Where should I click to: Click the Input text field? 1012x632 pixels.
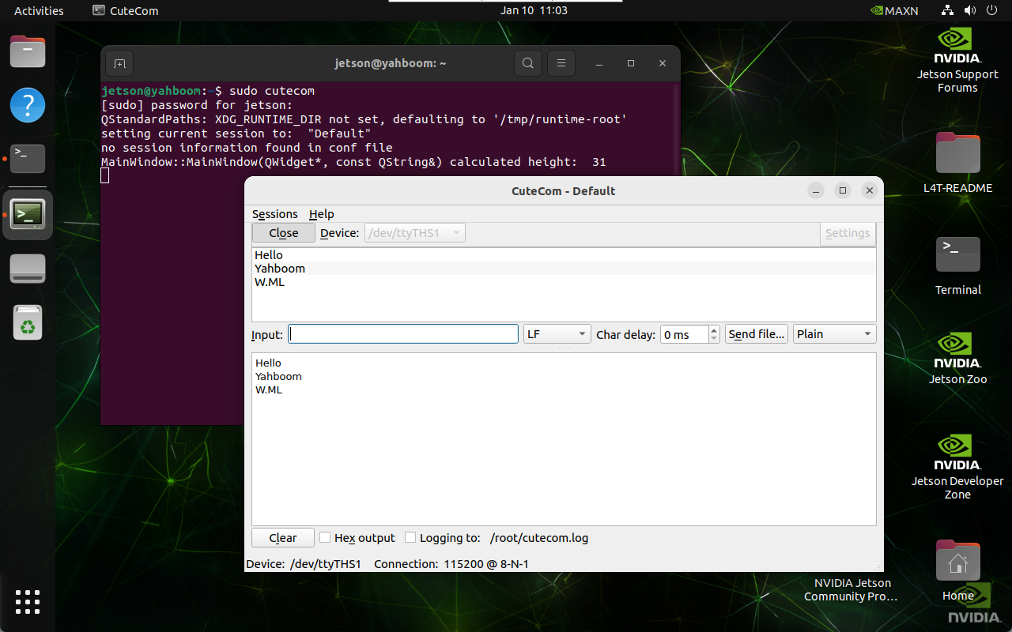point(403,334)
